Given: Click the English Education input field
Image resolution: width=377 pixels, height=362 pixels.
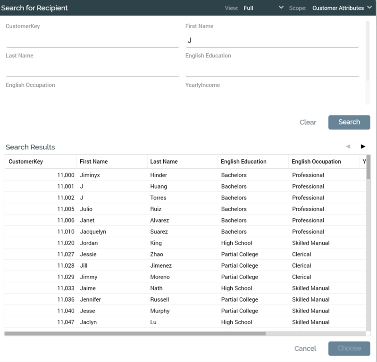Looking at the screenshot, I should tap(272, 70).
